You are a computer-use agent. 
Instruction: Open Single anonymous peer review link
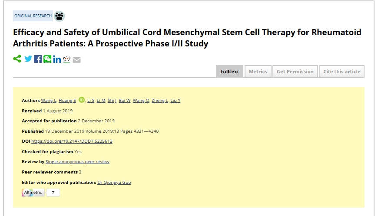77,162
